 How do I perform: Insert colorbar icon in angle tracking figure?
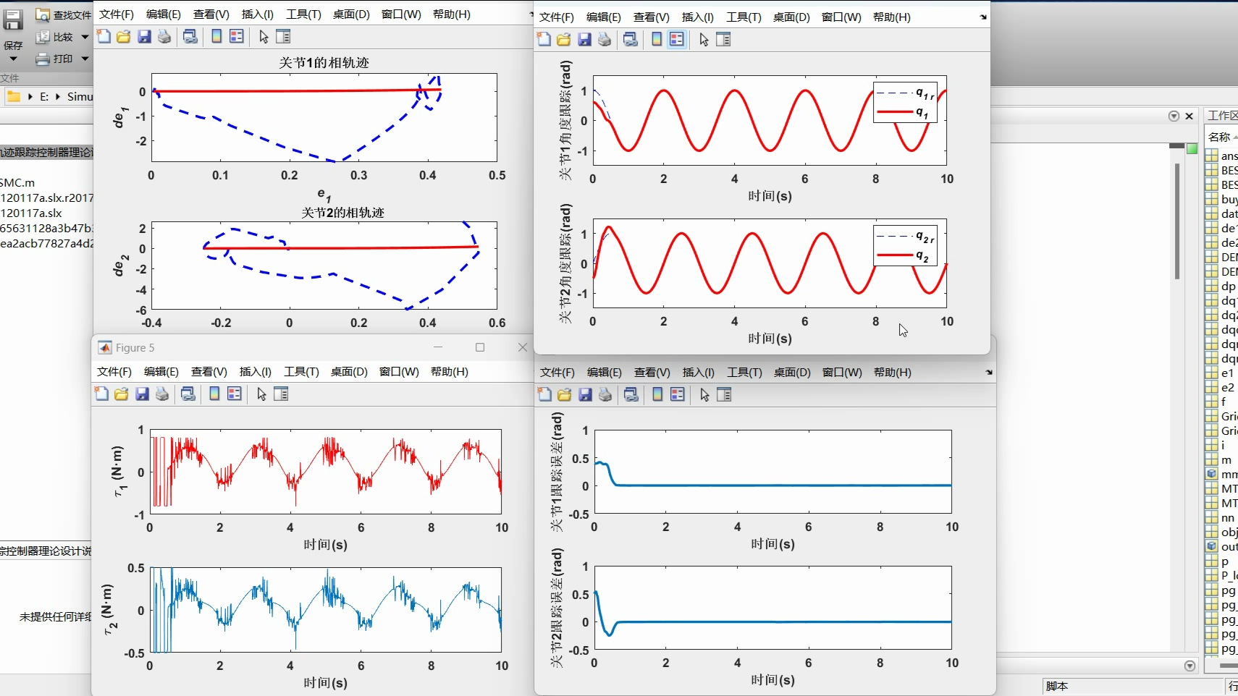pos(657,39)
